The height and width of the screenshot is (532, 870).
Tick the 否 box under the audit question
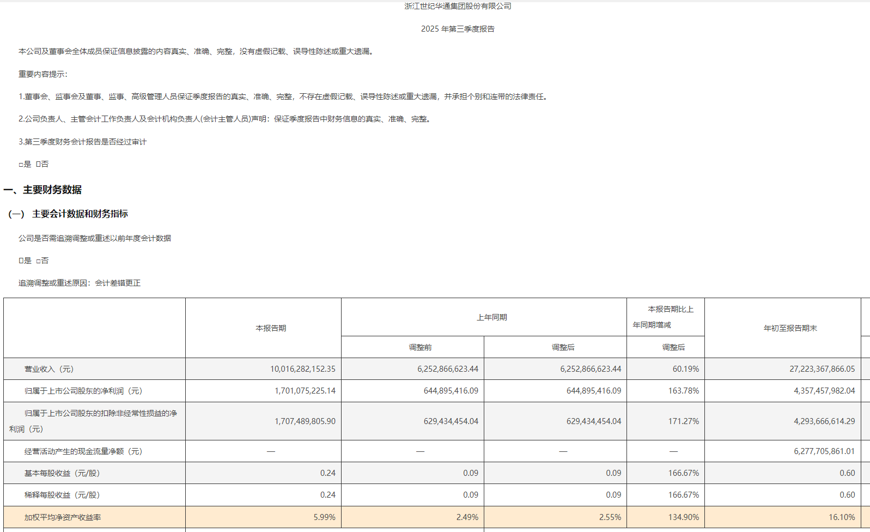tap(38, 164)
